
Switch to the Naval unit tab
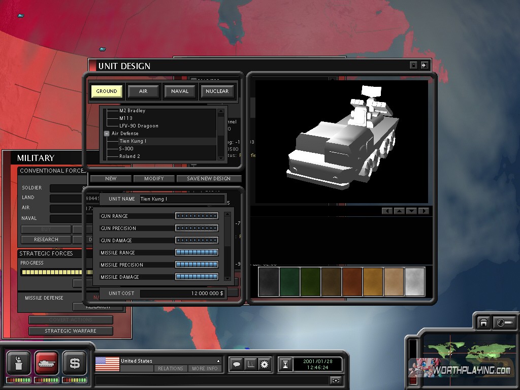pyautogui.click(x=180, y=91)
